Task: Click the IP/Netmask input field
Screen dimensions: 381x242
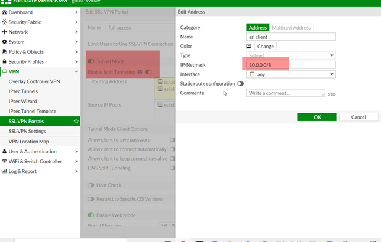Action: [x=290, y=65]
